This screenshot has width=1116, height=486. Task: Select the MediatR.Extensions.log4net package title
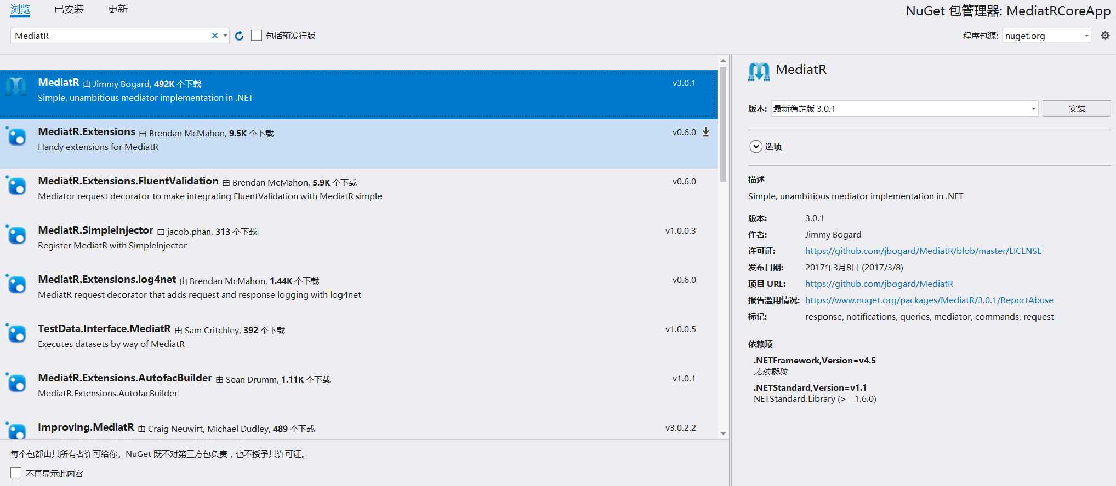point(107,280)
